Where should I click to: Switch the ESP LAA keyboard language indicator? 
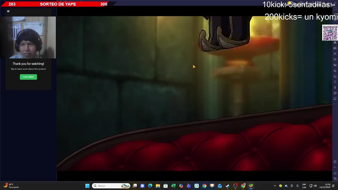[304, 186]
